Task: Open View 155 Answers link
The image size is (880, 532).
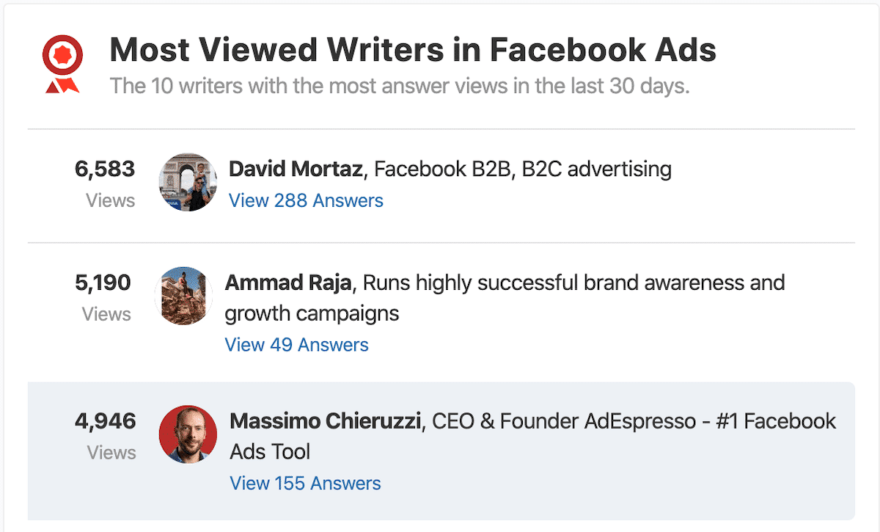Action: [x=305, y=484]
